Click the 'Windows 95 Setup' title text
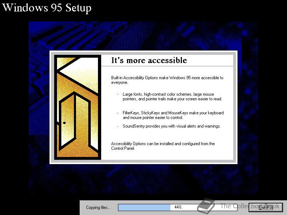 (x=47, y=8)
